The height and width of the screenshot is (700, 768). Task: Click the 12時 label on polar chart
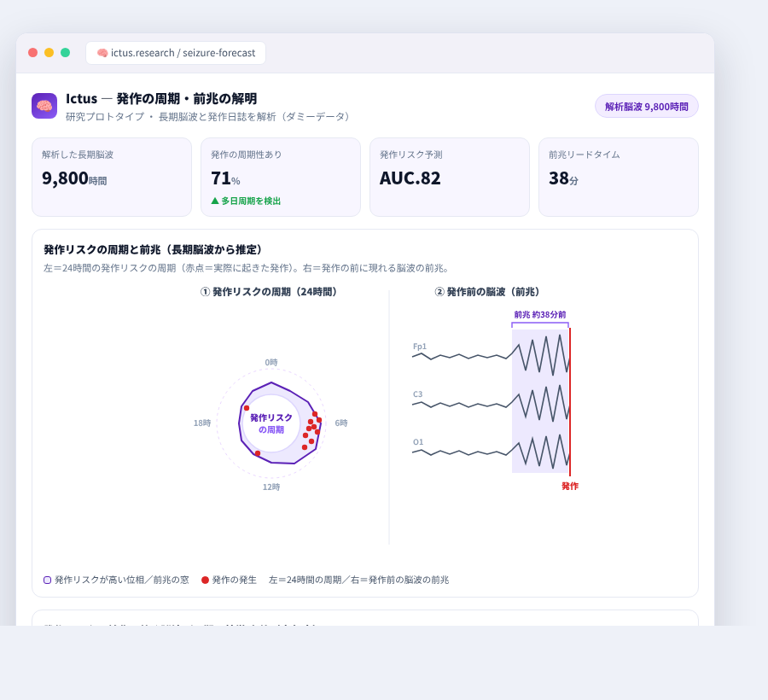271,487
